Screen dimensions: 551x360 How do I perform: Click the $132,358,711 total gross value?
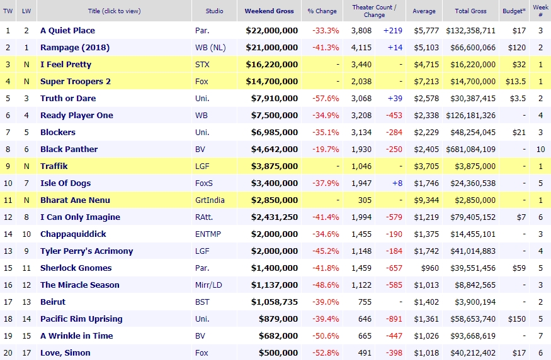pos(470,31)
